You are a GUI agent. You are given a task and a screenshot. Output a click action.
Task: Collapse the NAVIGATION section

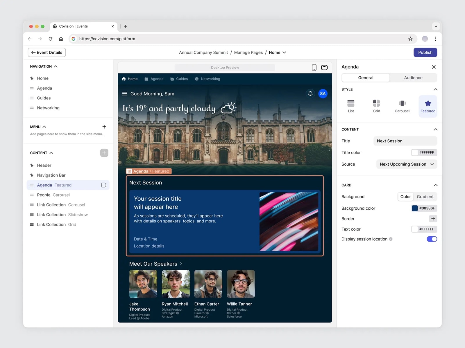pos(56,66)
